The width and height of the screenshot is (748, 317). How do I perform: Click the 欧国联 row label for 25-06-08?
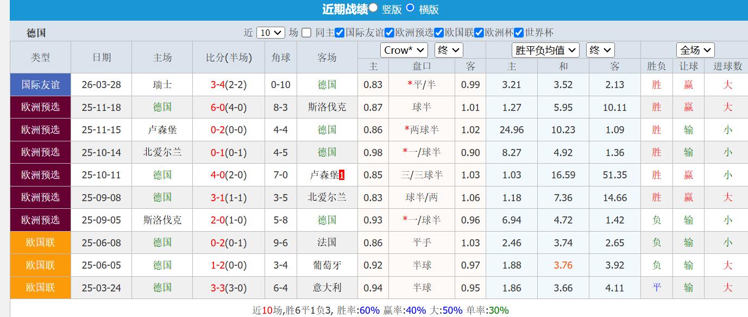tap(40, 243)
